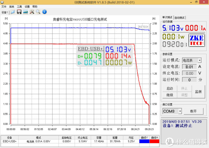Screen dimensions: 209x148
Task: Select the 17.48Ah capacity cell
Action: pyautogui.click(x=99, y=141)
